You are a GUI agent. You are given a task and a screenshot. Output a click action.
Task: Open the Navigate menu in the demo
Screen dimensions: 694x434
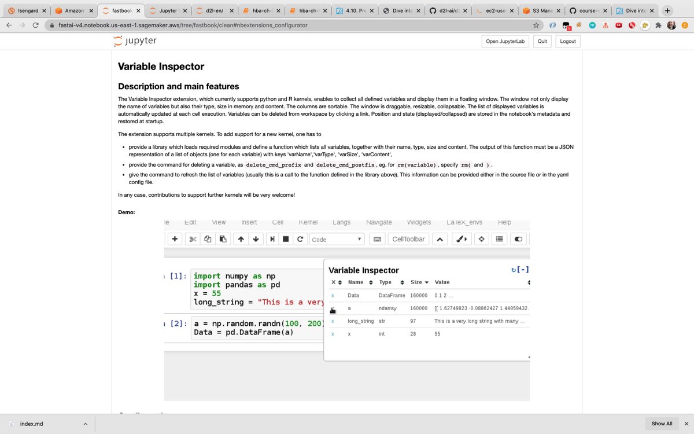[x=379, y=222]
